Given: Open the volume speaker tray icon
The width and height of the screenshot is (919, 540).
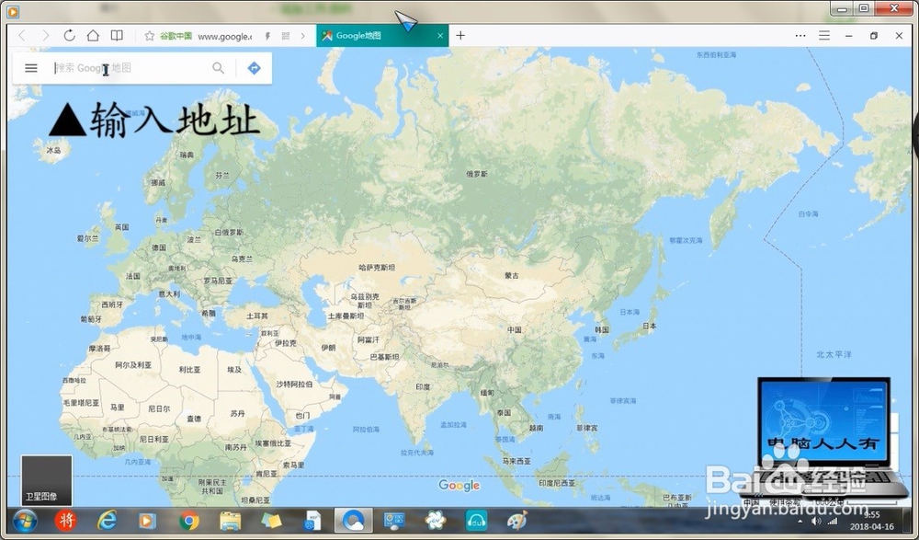Looking at the screenshot, I should point(816,522).
